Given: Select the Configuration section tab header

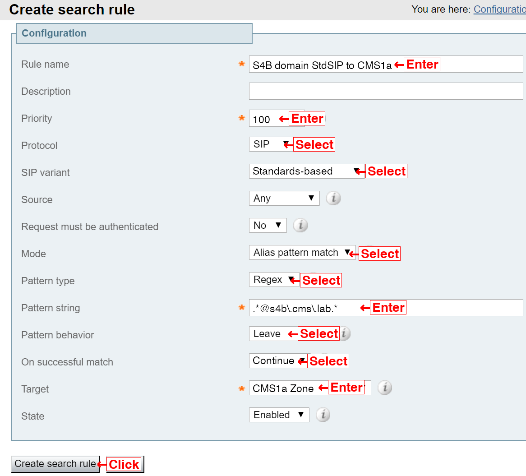Looking at the screenshot, I should [x=134, y=33].
